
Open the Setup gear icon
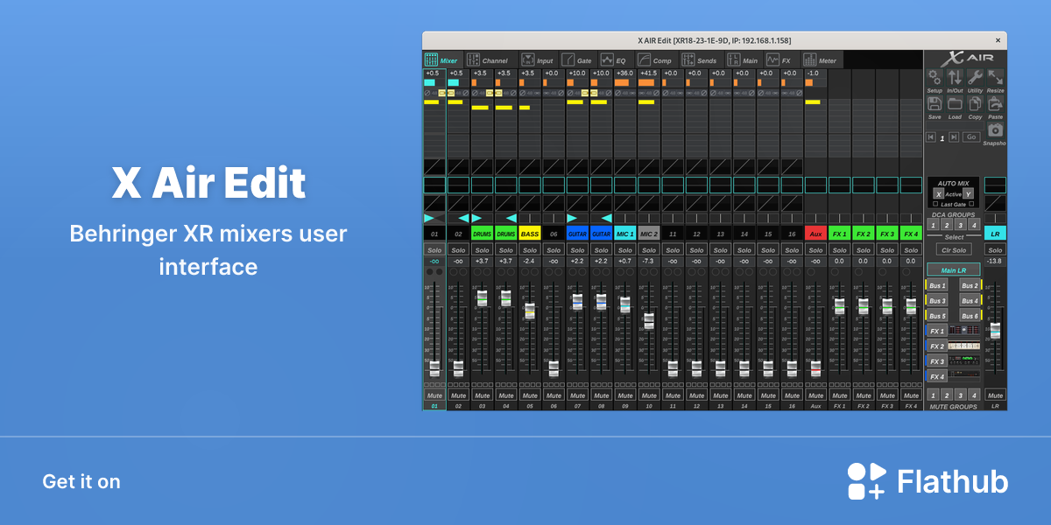coord(935,77)
